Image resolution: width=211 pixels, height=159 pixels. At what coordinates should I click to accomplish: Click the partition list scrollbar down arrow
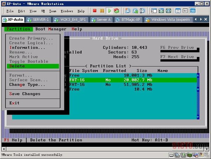pyautogui.click(x=198, y=117)
